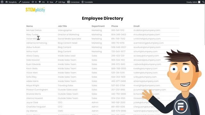Select the name Victor Allen
Screen dimensions: 205x115
pyautogui.click(x=32, y=73)
